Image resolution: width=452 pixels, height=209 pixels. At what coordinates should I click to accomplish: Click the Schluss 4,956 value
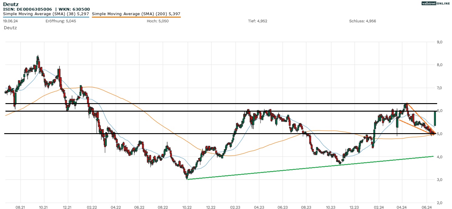tap(363, 21)
